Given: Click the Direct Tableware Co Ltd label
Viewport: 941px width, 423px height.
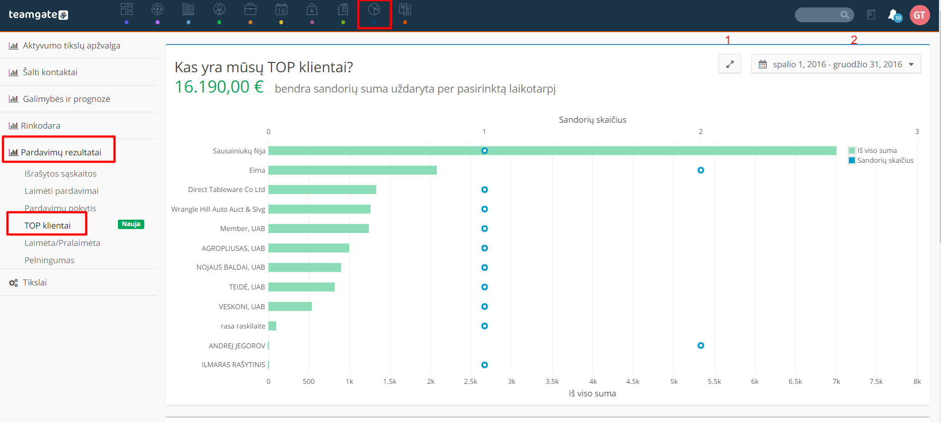Looking at the screenshot, I should (x=226, y=189).
